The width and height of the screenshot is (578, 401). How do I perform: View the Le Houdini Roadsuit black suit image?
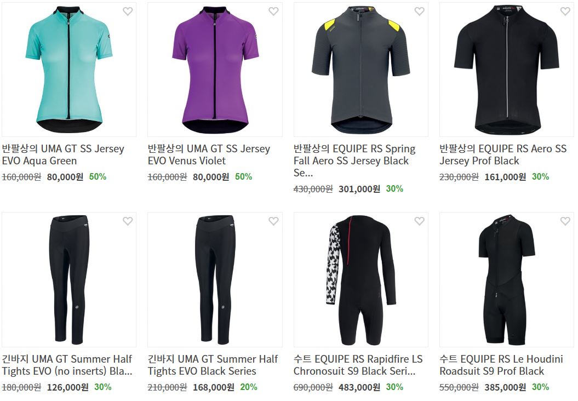[x=507, y=279]
